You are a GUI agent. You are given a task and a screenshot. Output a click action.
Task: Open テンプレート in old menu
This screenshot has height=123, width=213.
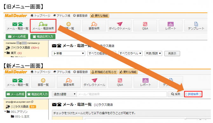click(196, 26)
